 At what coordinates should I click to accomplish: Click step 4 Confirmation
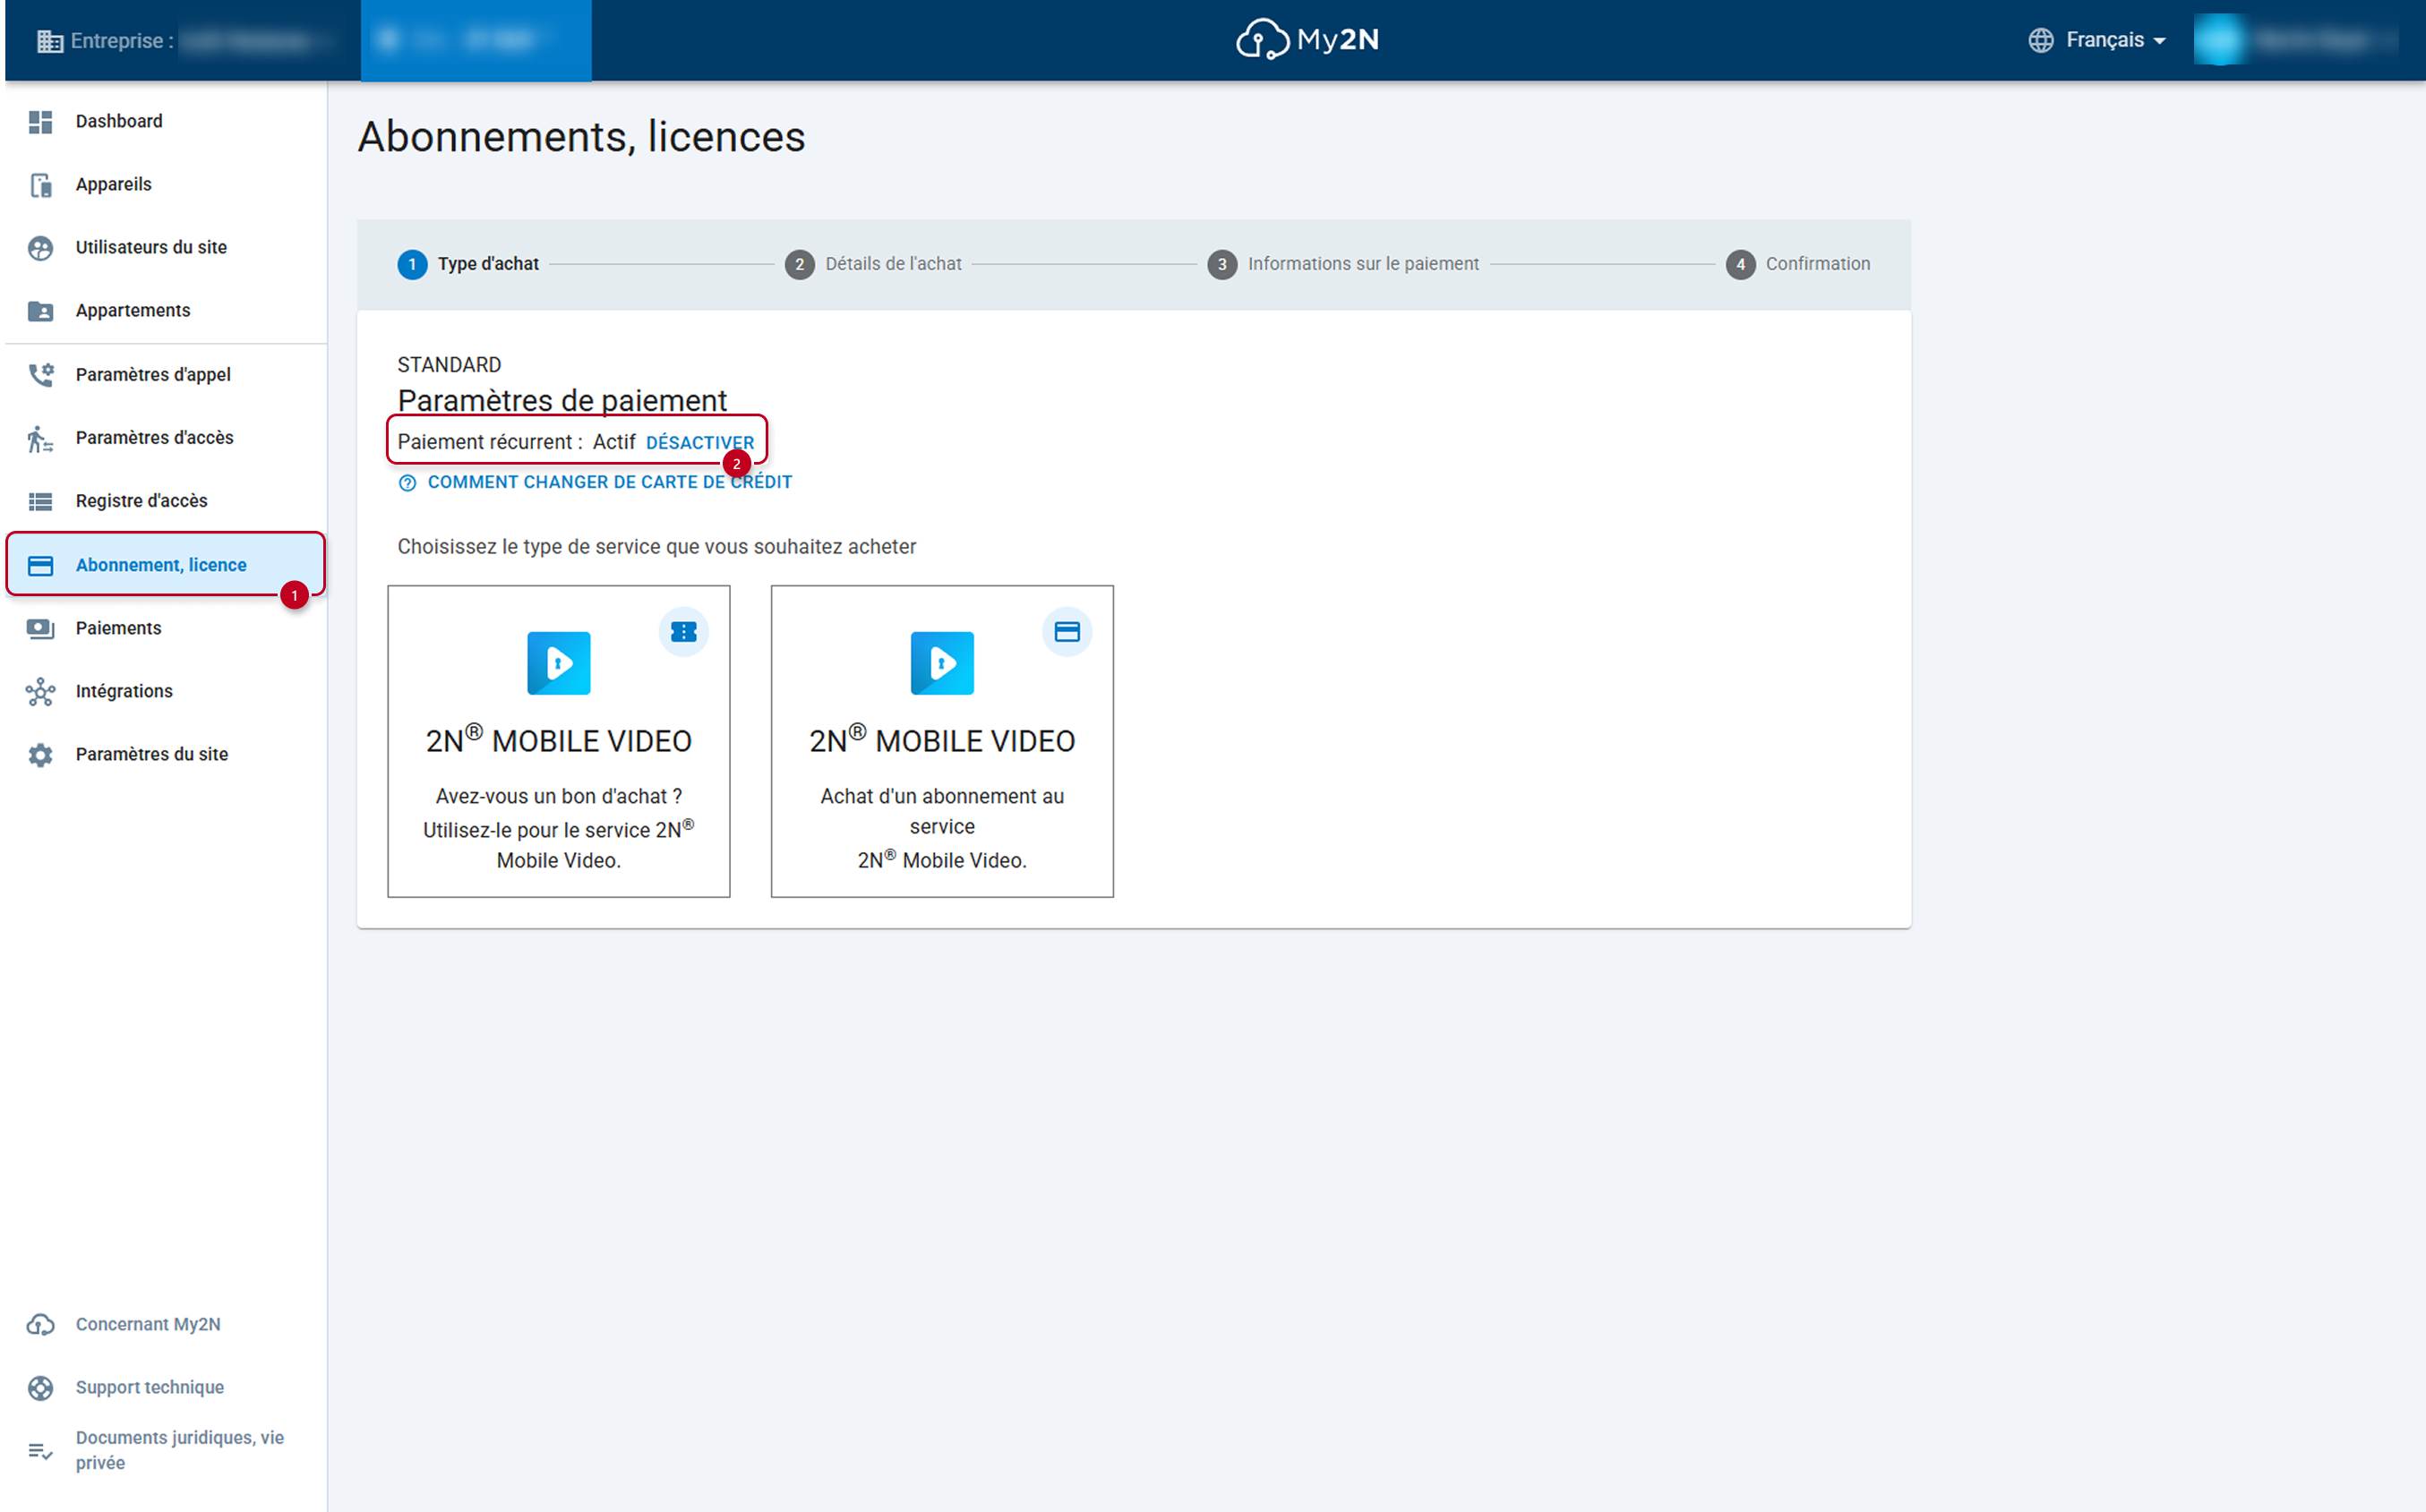click(1797, 265)
